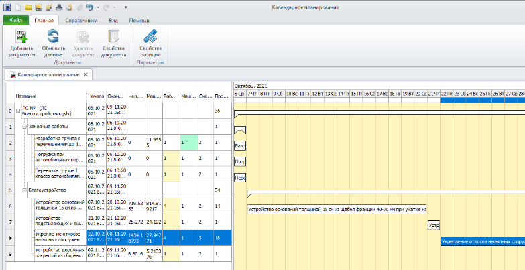525x270 pixels.
Task: Click row header number 5
Action: [10, 190]
